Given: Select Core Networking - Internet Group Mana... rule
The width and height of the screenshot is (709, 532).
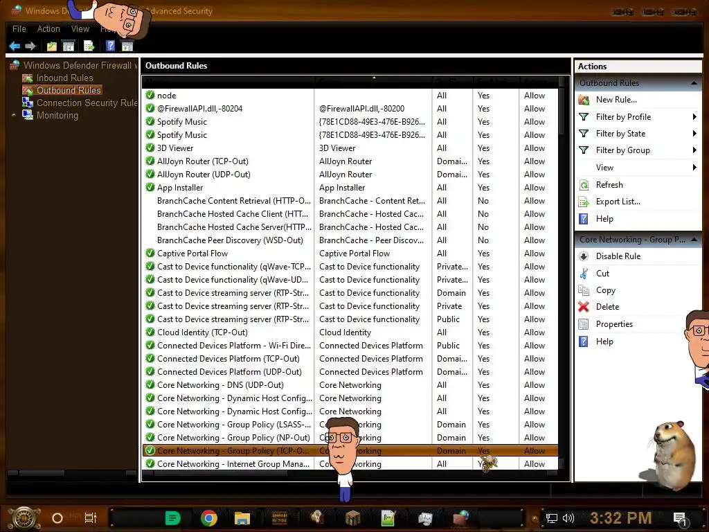Looking at the screenshot, I should [350, 463].
